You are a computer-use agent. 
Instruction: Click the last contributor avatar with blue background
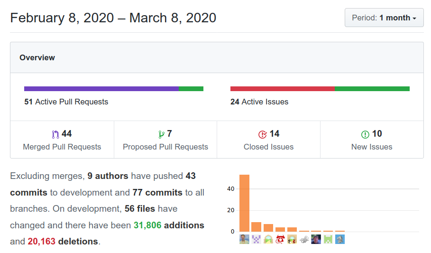click(x=340, y=239)
